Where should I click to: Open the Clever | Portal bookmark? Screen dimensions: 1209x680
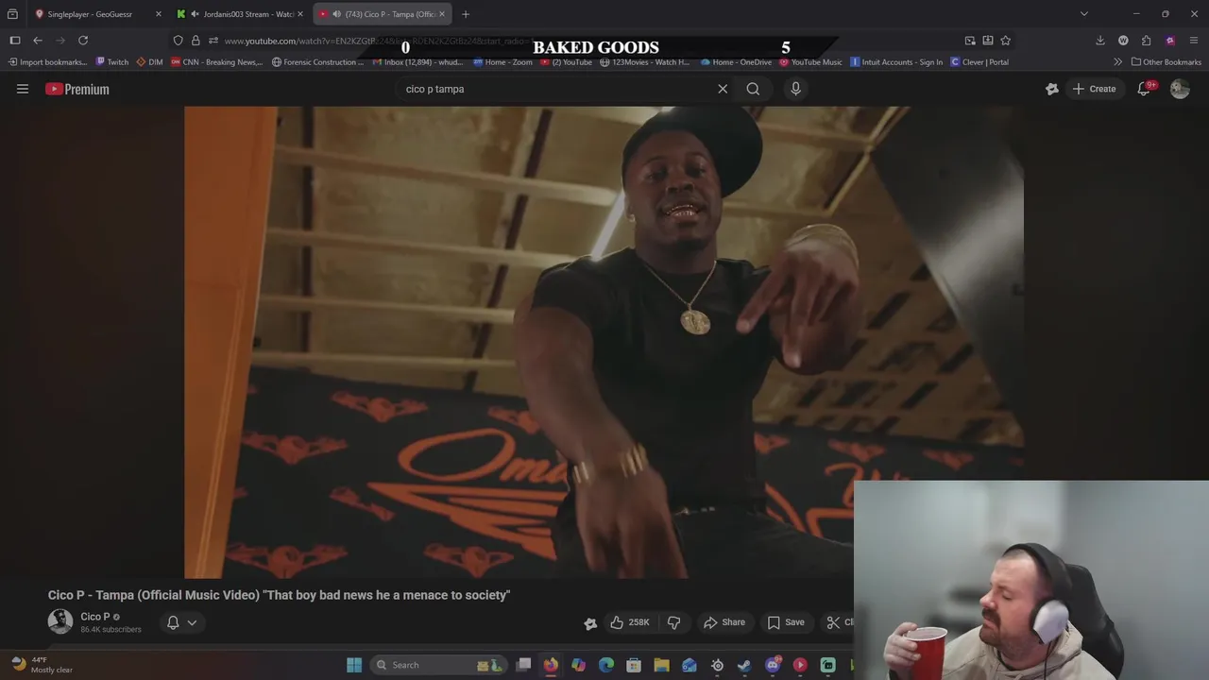[x=979, y=62]
